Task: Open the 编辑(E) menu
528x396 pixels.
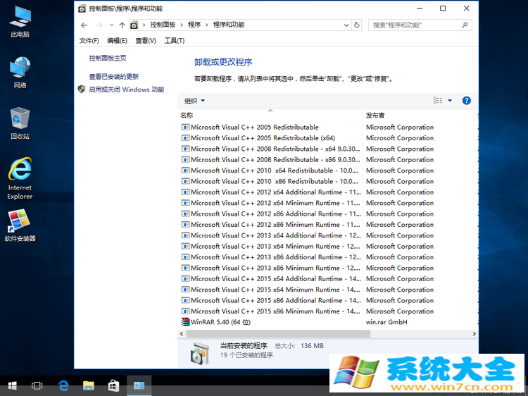Action: click(117, 41)
